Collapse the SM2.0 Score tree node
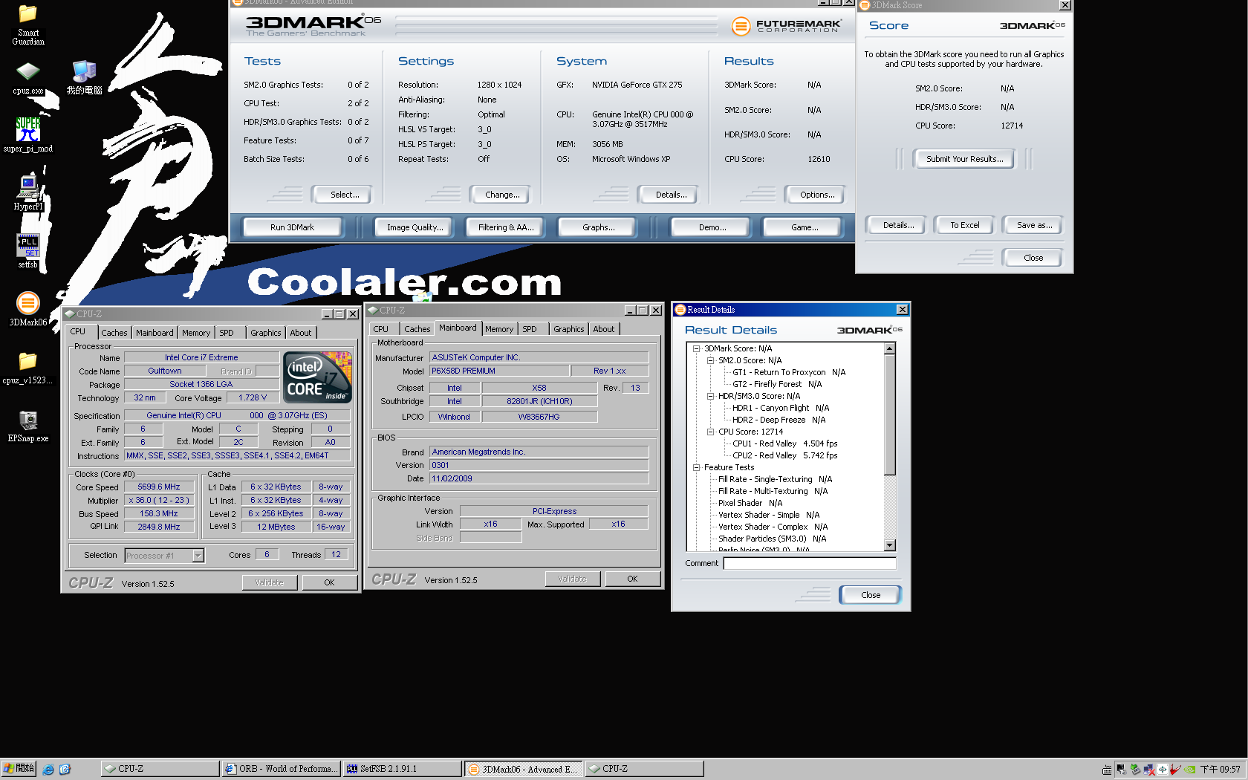The width and height of the screenshot is (1248, 780). point(710,360)
